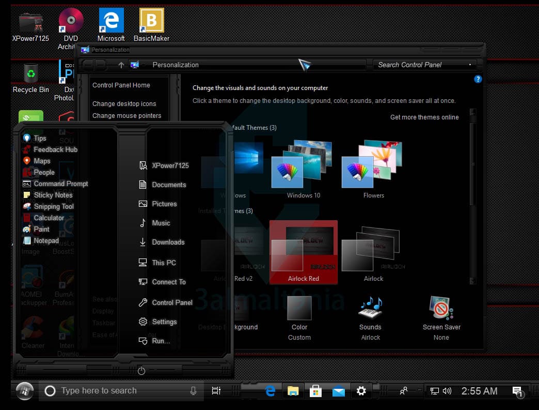
Task: Go up one level in Control Panel
Action: coord(121,65)
